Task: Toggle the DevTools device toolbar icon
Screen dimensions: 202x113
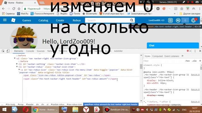Action: click(8, 51)
